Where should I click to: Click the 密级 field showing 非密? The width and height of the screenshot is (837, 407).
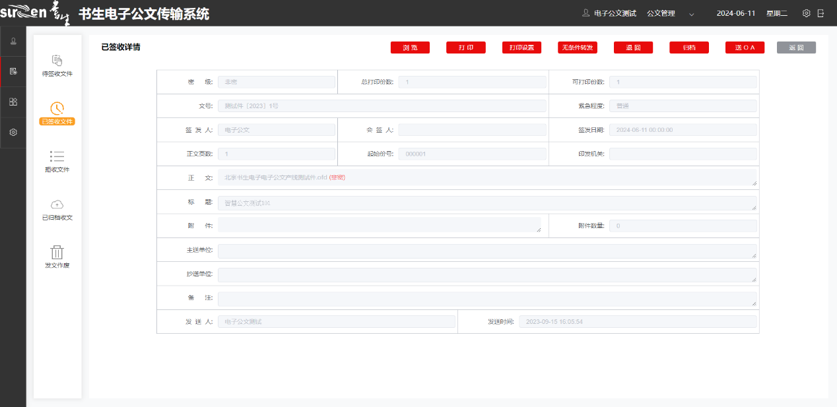pos(277,82)
